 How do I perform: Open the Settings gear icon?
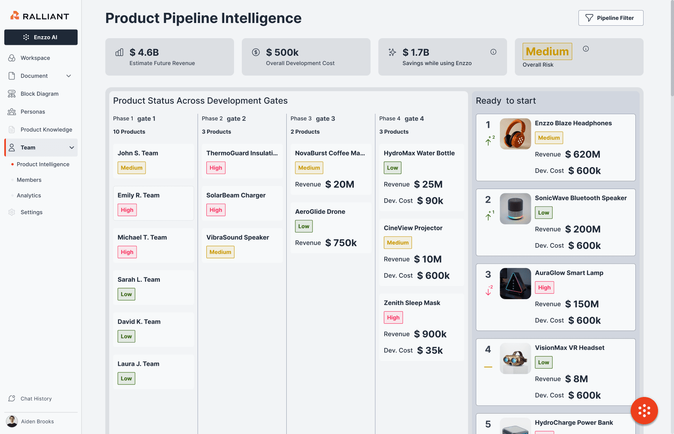point(12,212)
